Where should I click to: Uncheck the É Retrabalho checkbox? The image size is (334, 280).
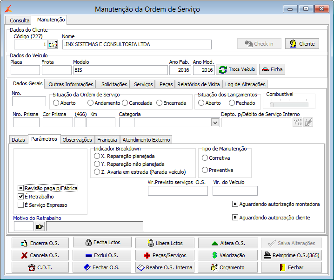[x=20, y=197]
